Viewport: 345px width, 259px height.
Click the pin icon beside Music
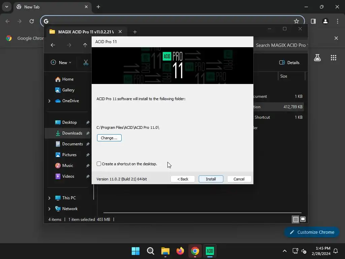(x=88, y=166)
